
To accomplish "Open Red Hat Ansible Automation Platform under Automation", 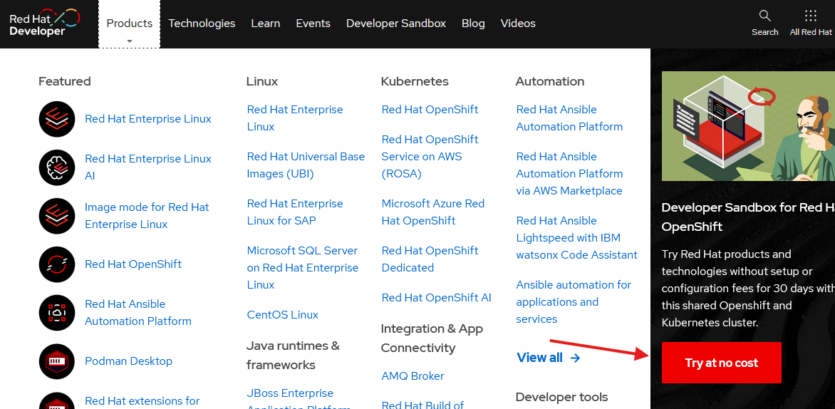I will [569, 118].
